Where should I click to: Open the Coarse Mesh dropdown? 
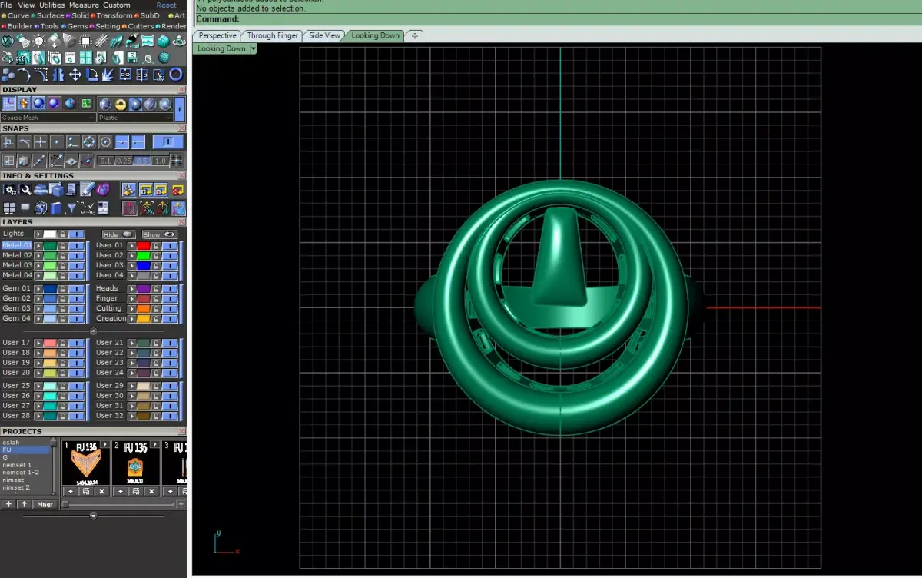[48, 118]
